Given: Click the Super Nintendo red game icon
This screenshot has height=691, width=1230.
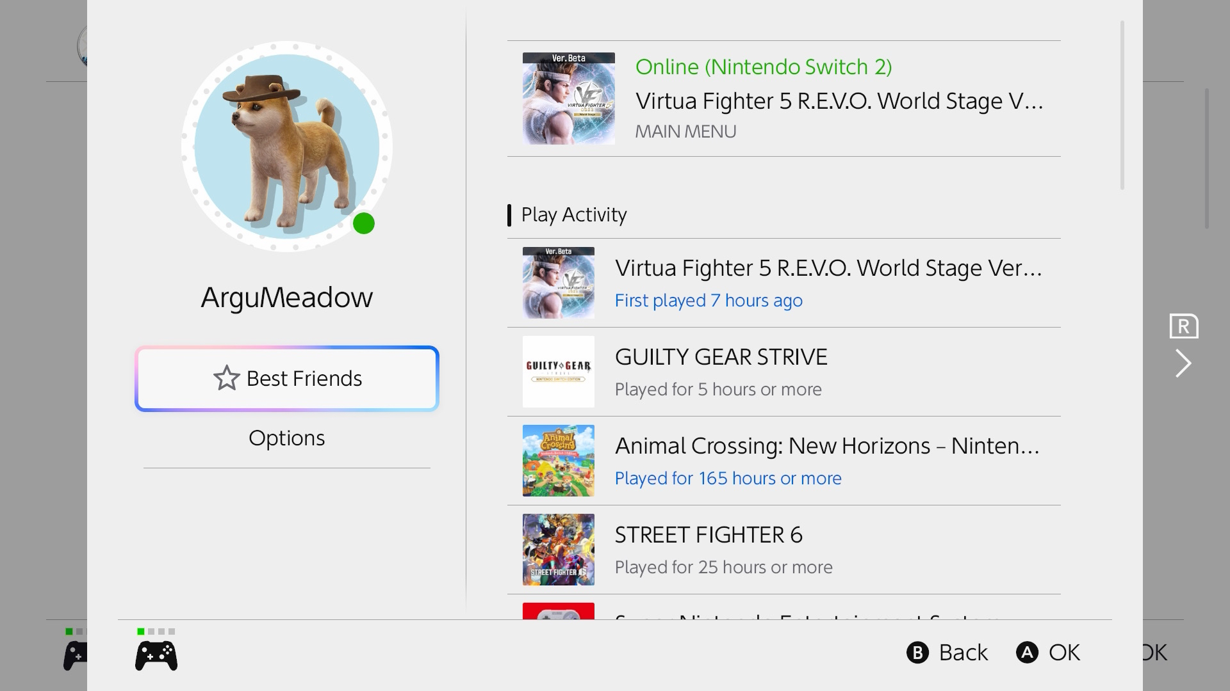Looking at the screenshot, I should point(558,611).
